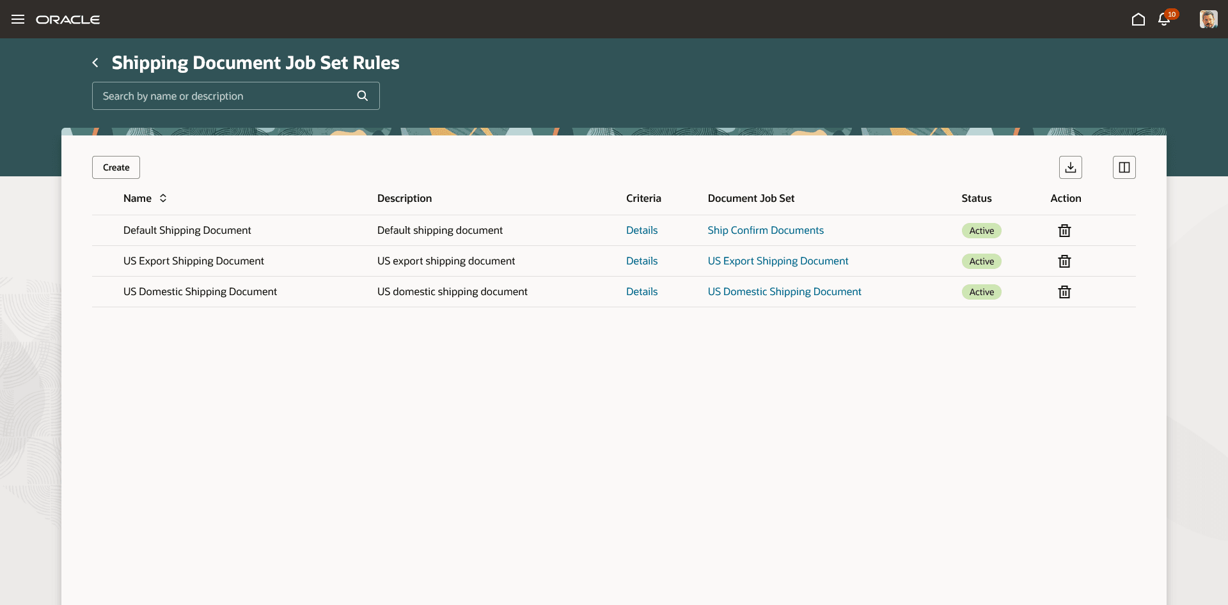Delete the US Domestic Shipping Document rule
Viewport: 1228px width, 605px height.
pyautogui.click(x=1064, y=291)
